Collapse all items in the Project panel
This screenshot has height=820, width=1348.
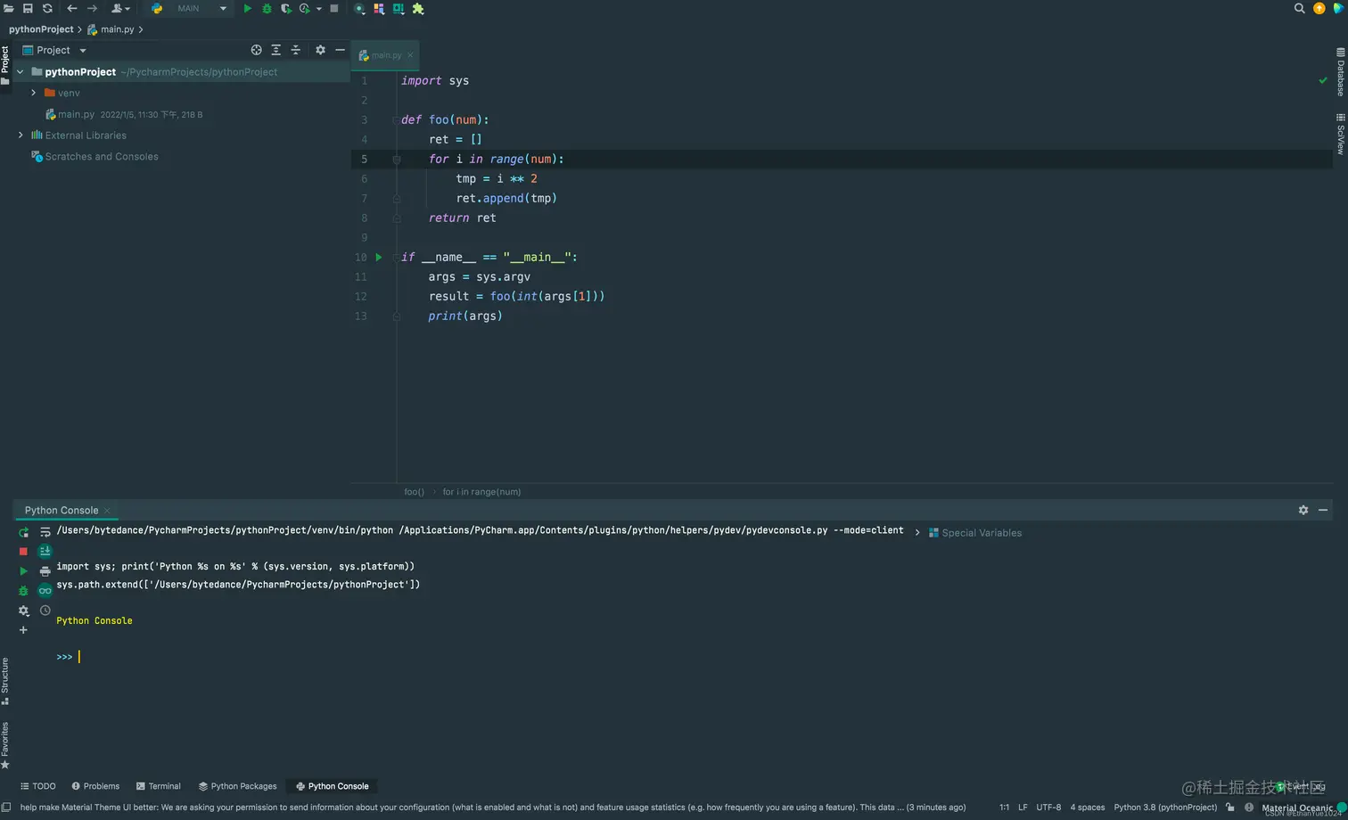(x=296, y=50)
